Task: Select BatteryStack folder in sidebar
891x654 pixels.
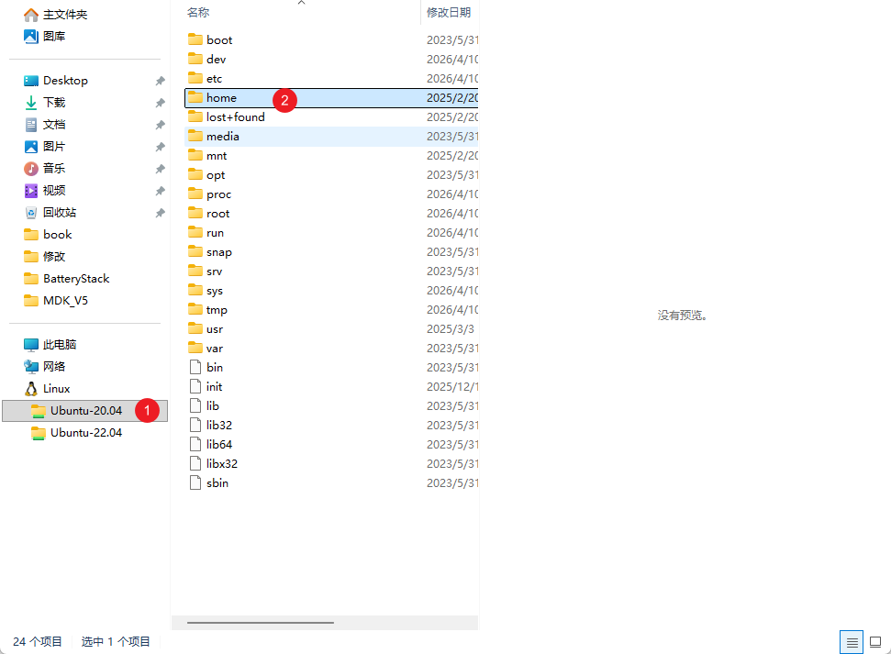Action: [x=66, y=279]
